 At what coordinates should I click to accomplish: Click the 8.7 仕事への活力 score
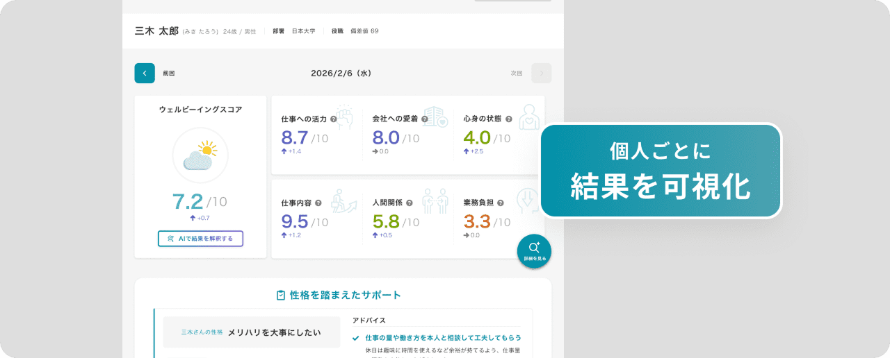click(x=295, y=138)
